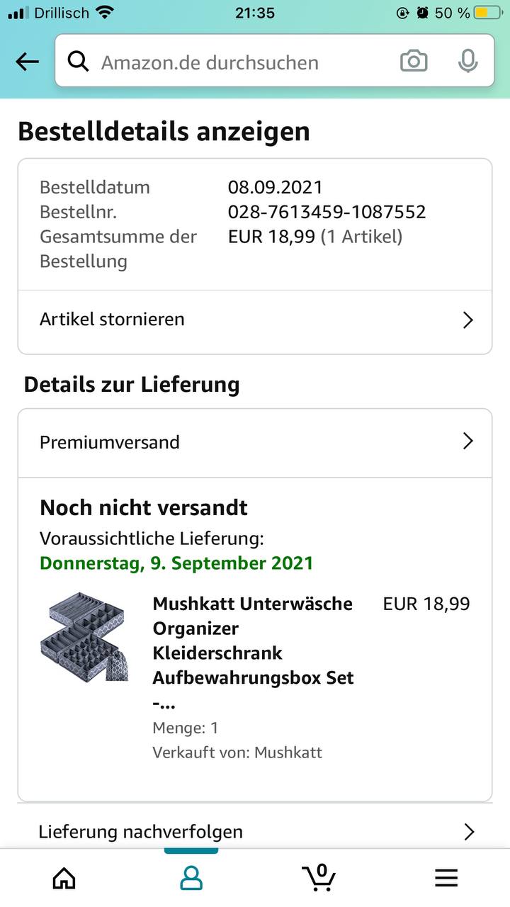Click the organizer product thumbnail
The height and width of the screenshot is (907, 510).
(x=84, y=636)
